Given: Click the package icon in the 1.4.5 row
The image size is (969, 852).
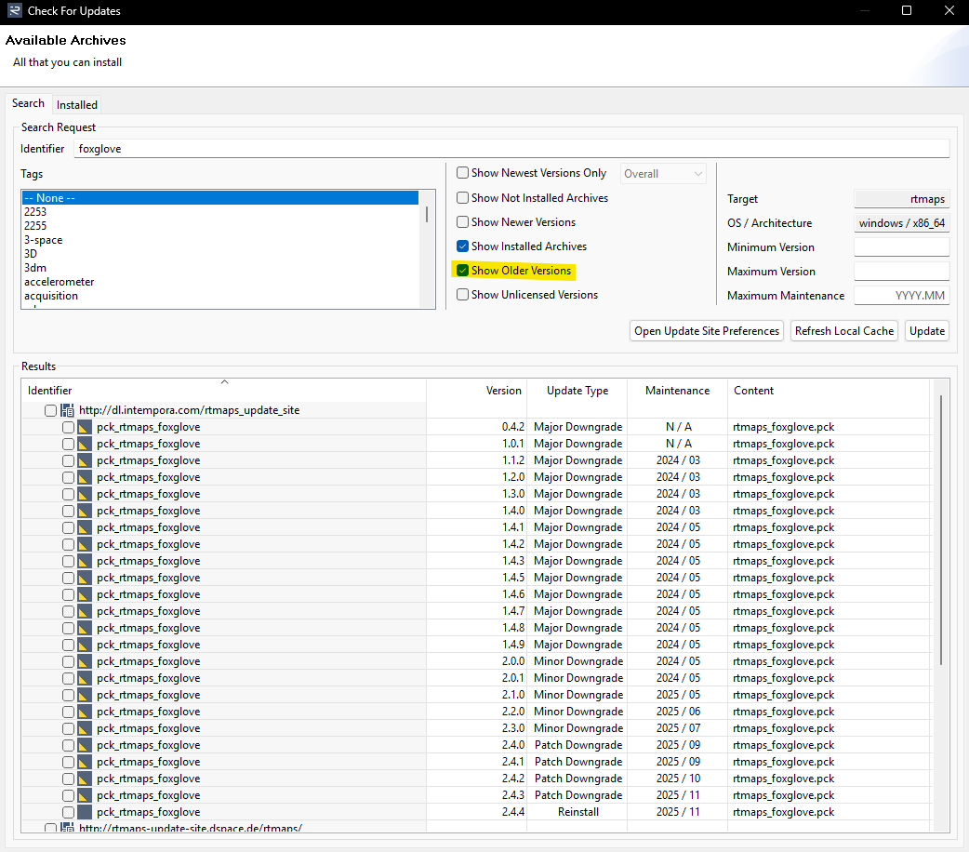Looking at the screenshot, I should 85,578.
